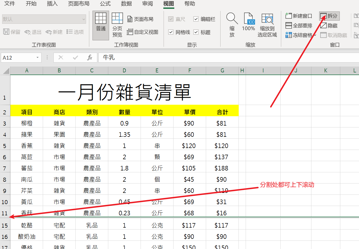Click the select all corner triangle
Screen dimensions: 359x249
6,71
